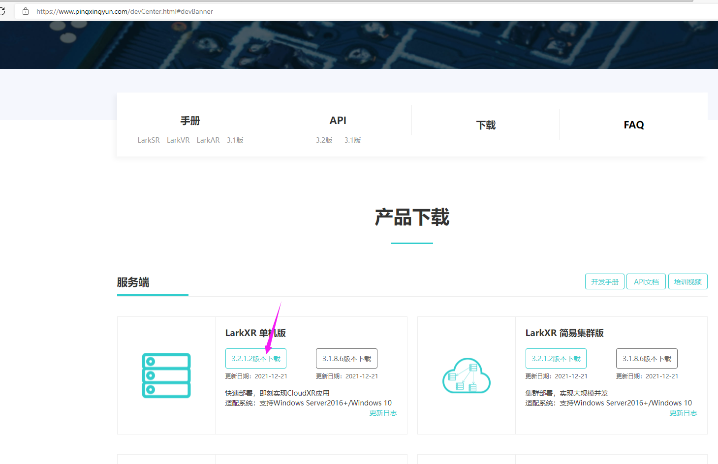Open the FAQ tab
This screenshot has height=464, width=718.
point(634,125)
